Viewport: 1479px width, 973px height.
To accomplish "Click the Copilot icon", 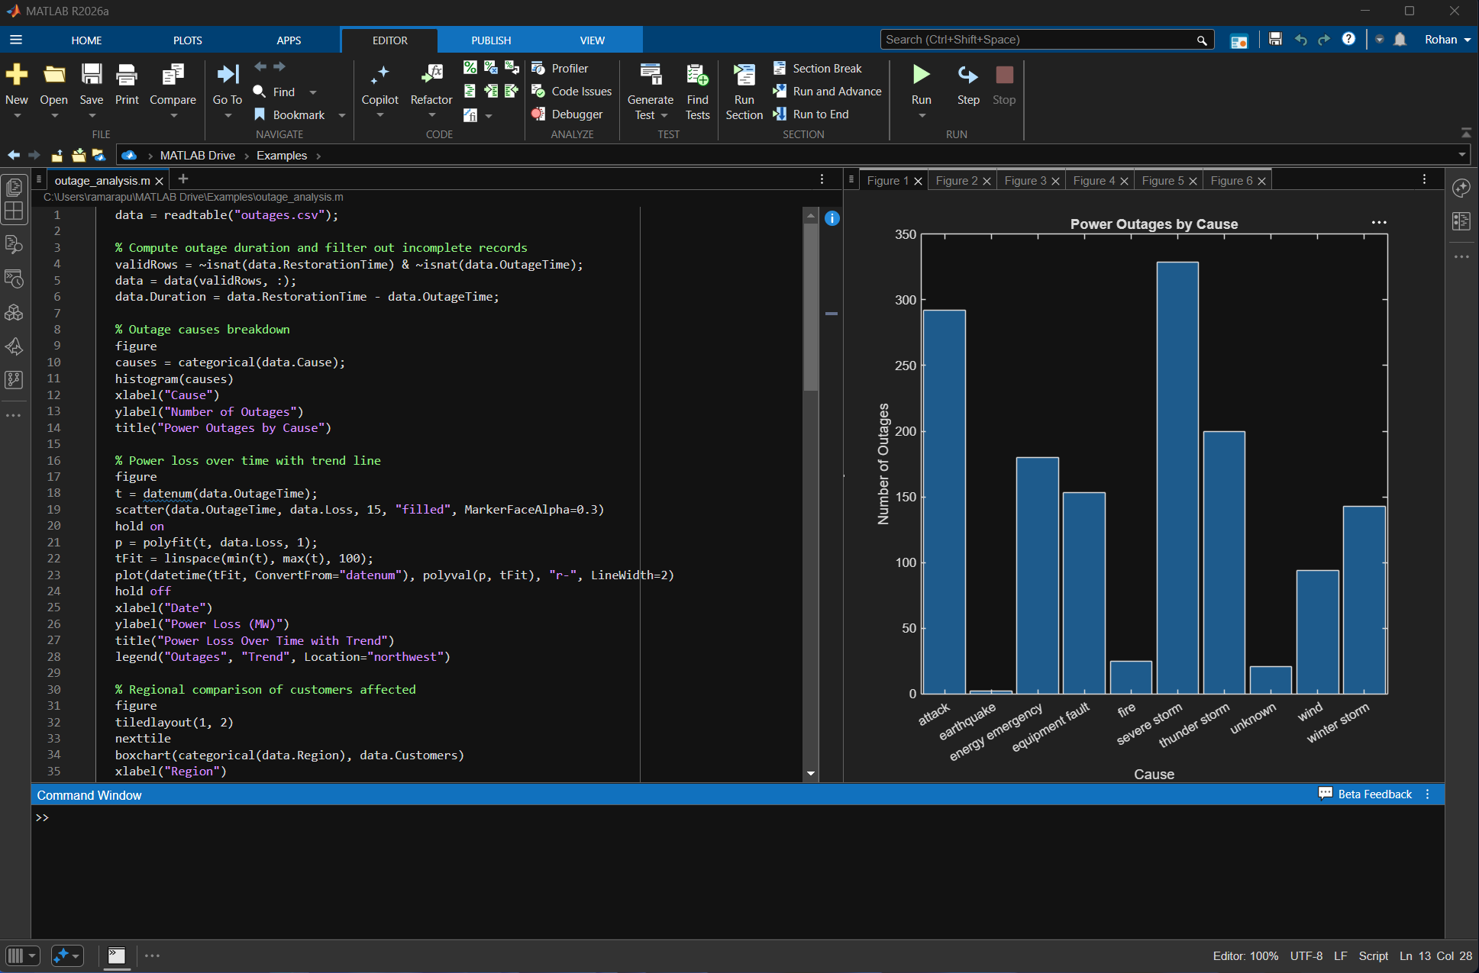I will 379,75.
